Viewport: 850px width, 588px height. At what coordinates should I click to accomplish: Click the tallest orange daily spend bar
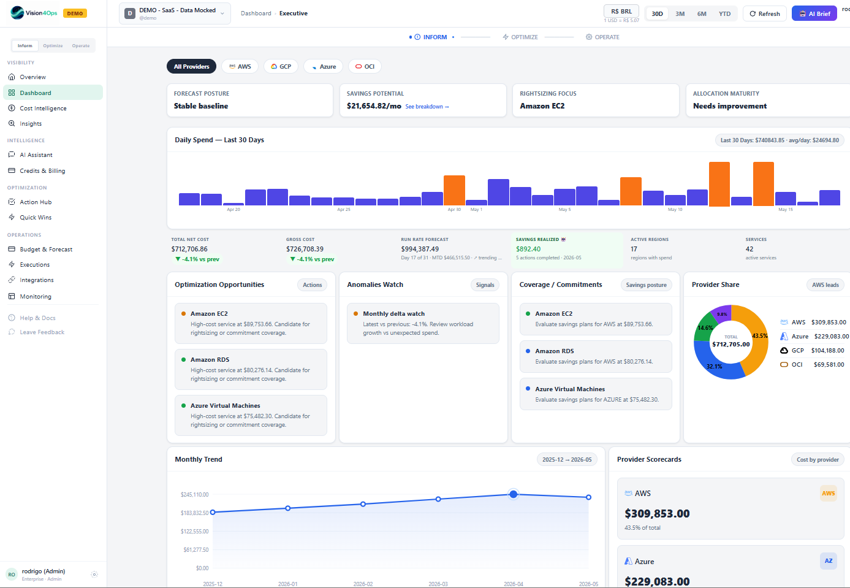719,184
